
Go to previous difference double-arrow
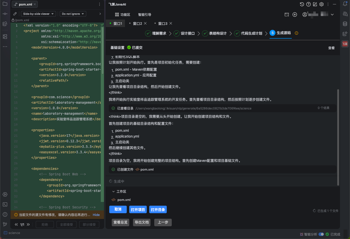[x=16, y=224]
